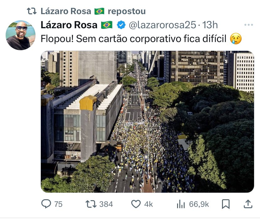The height and width of the screenshot is (219, 260).
Task: Bookmark this post
Action: click(x=226, y=204)
